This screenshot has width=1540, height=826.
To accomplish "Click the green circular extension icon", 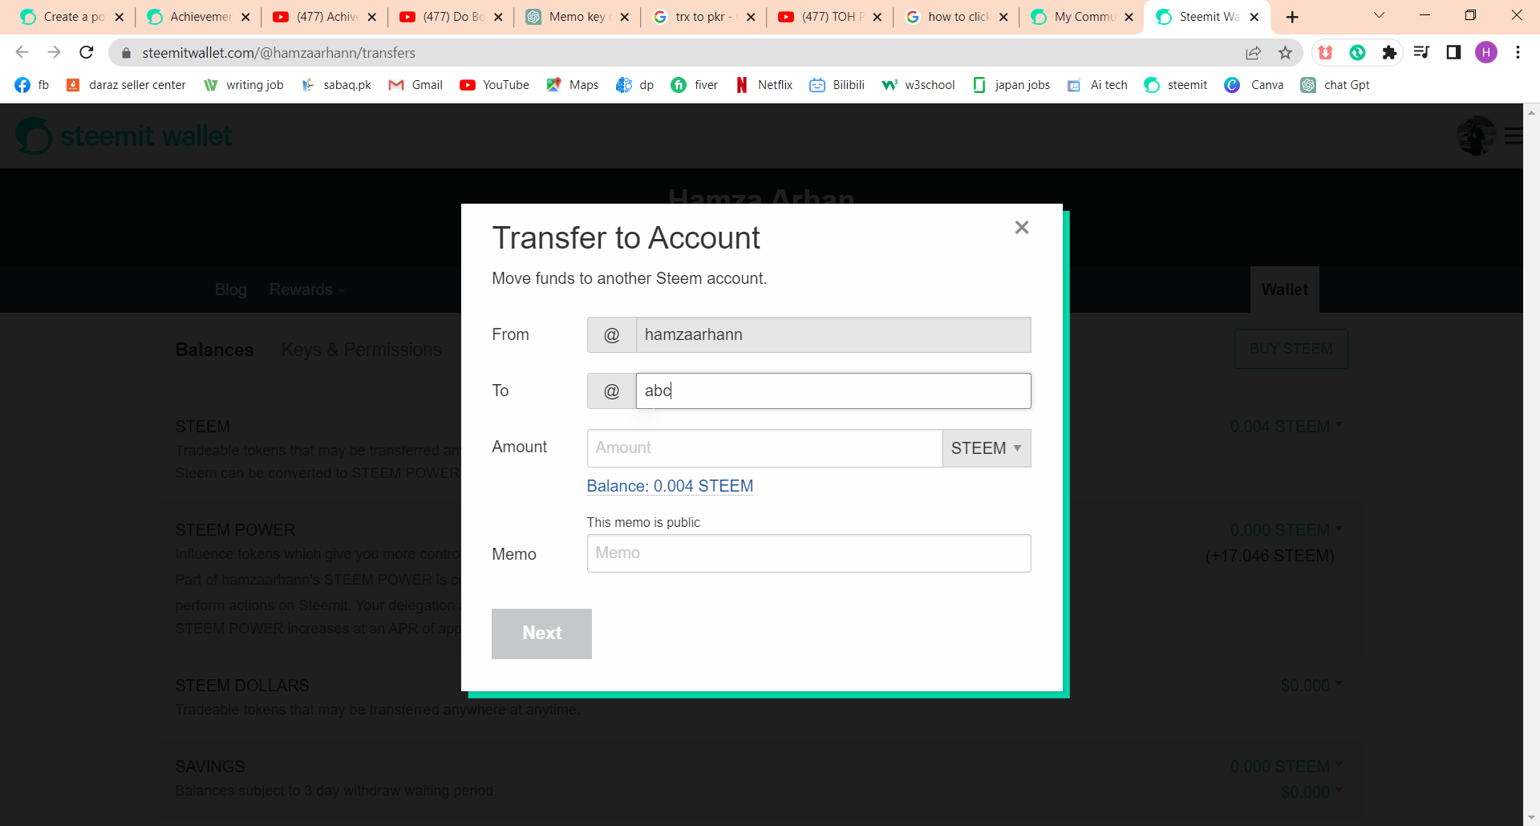I will point(1357,52).
